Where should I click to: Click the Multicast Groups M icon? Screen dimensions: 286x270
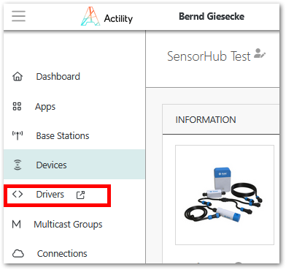(x=17, y=224)
